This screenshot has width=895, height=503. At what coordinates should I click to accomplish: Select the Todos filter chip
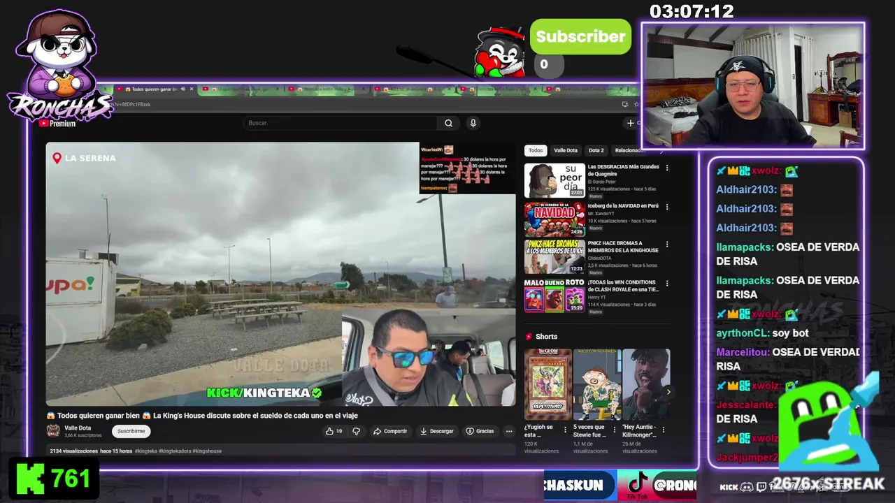pyautogui.click(x=536, y=150)
